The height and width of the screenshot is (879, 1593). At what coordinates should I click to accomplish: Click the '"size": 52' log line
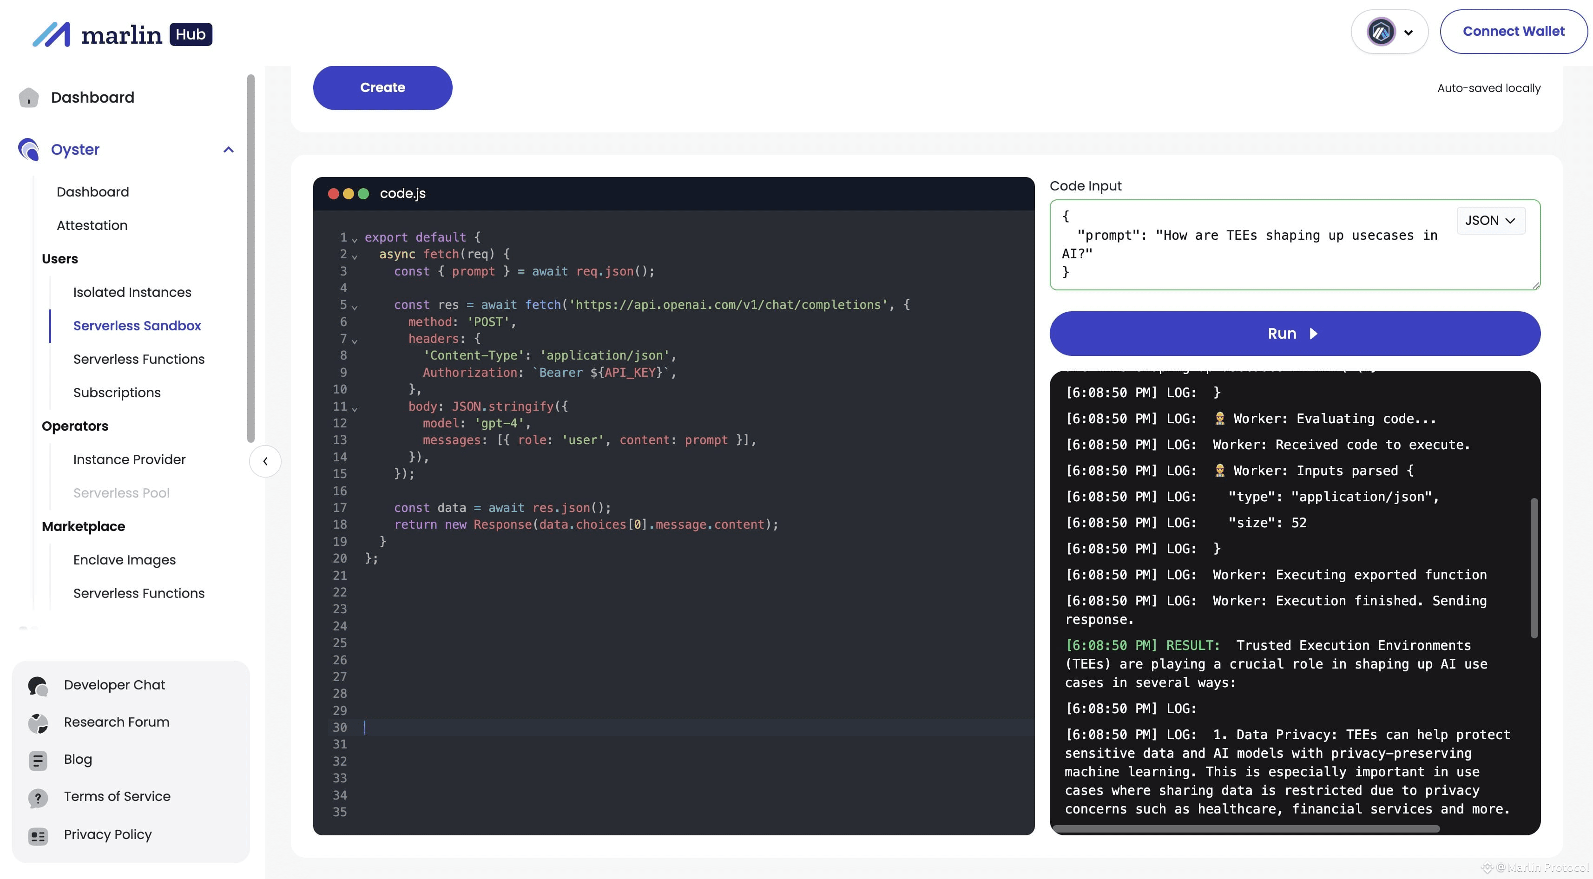point(1186,523)
